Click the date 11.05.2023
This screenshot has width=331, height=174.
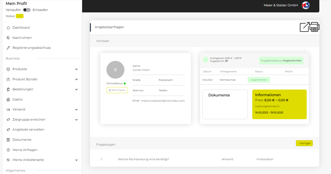(x=207, y=80)
